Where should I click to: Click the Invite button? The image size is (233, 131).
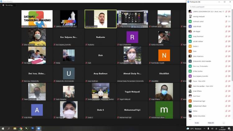(197, 123)
